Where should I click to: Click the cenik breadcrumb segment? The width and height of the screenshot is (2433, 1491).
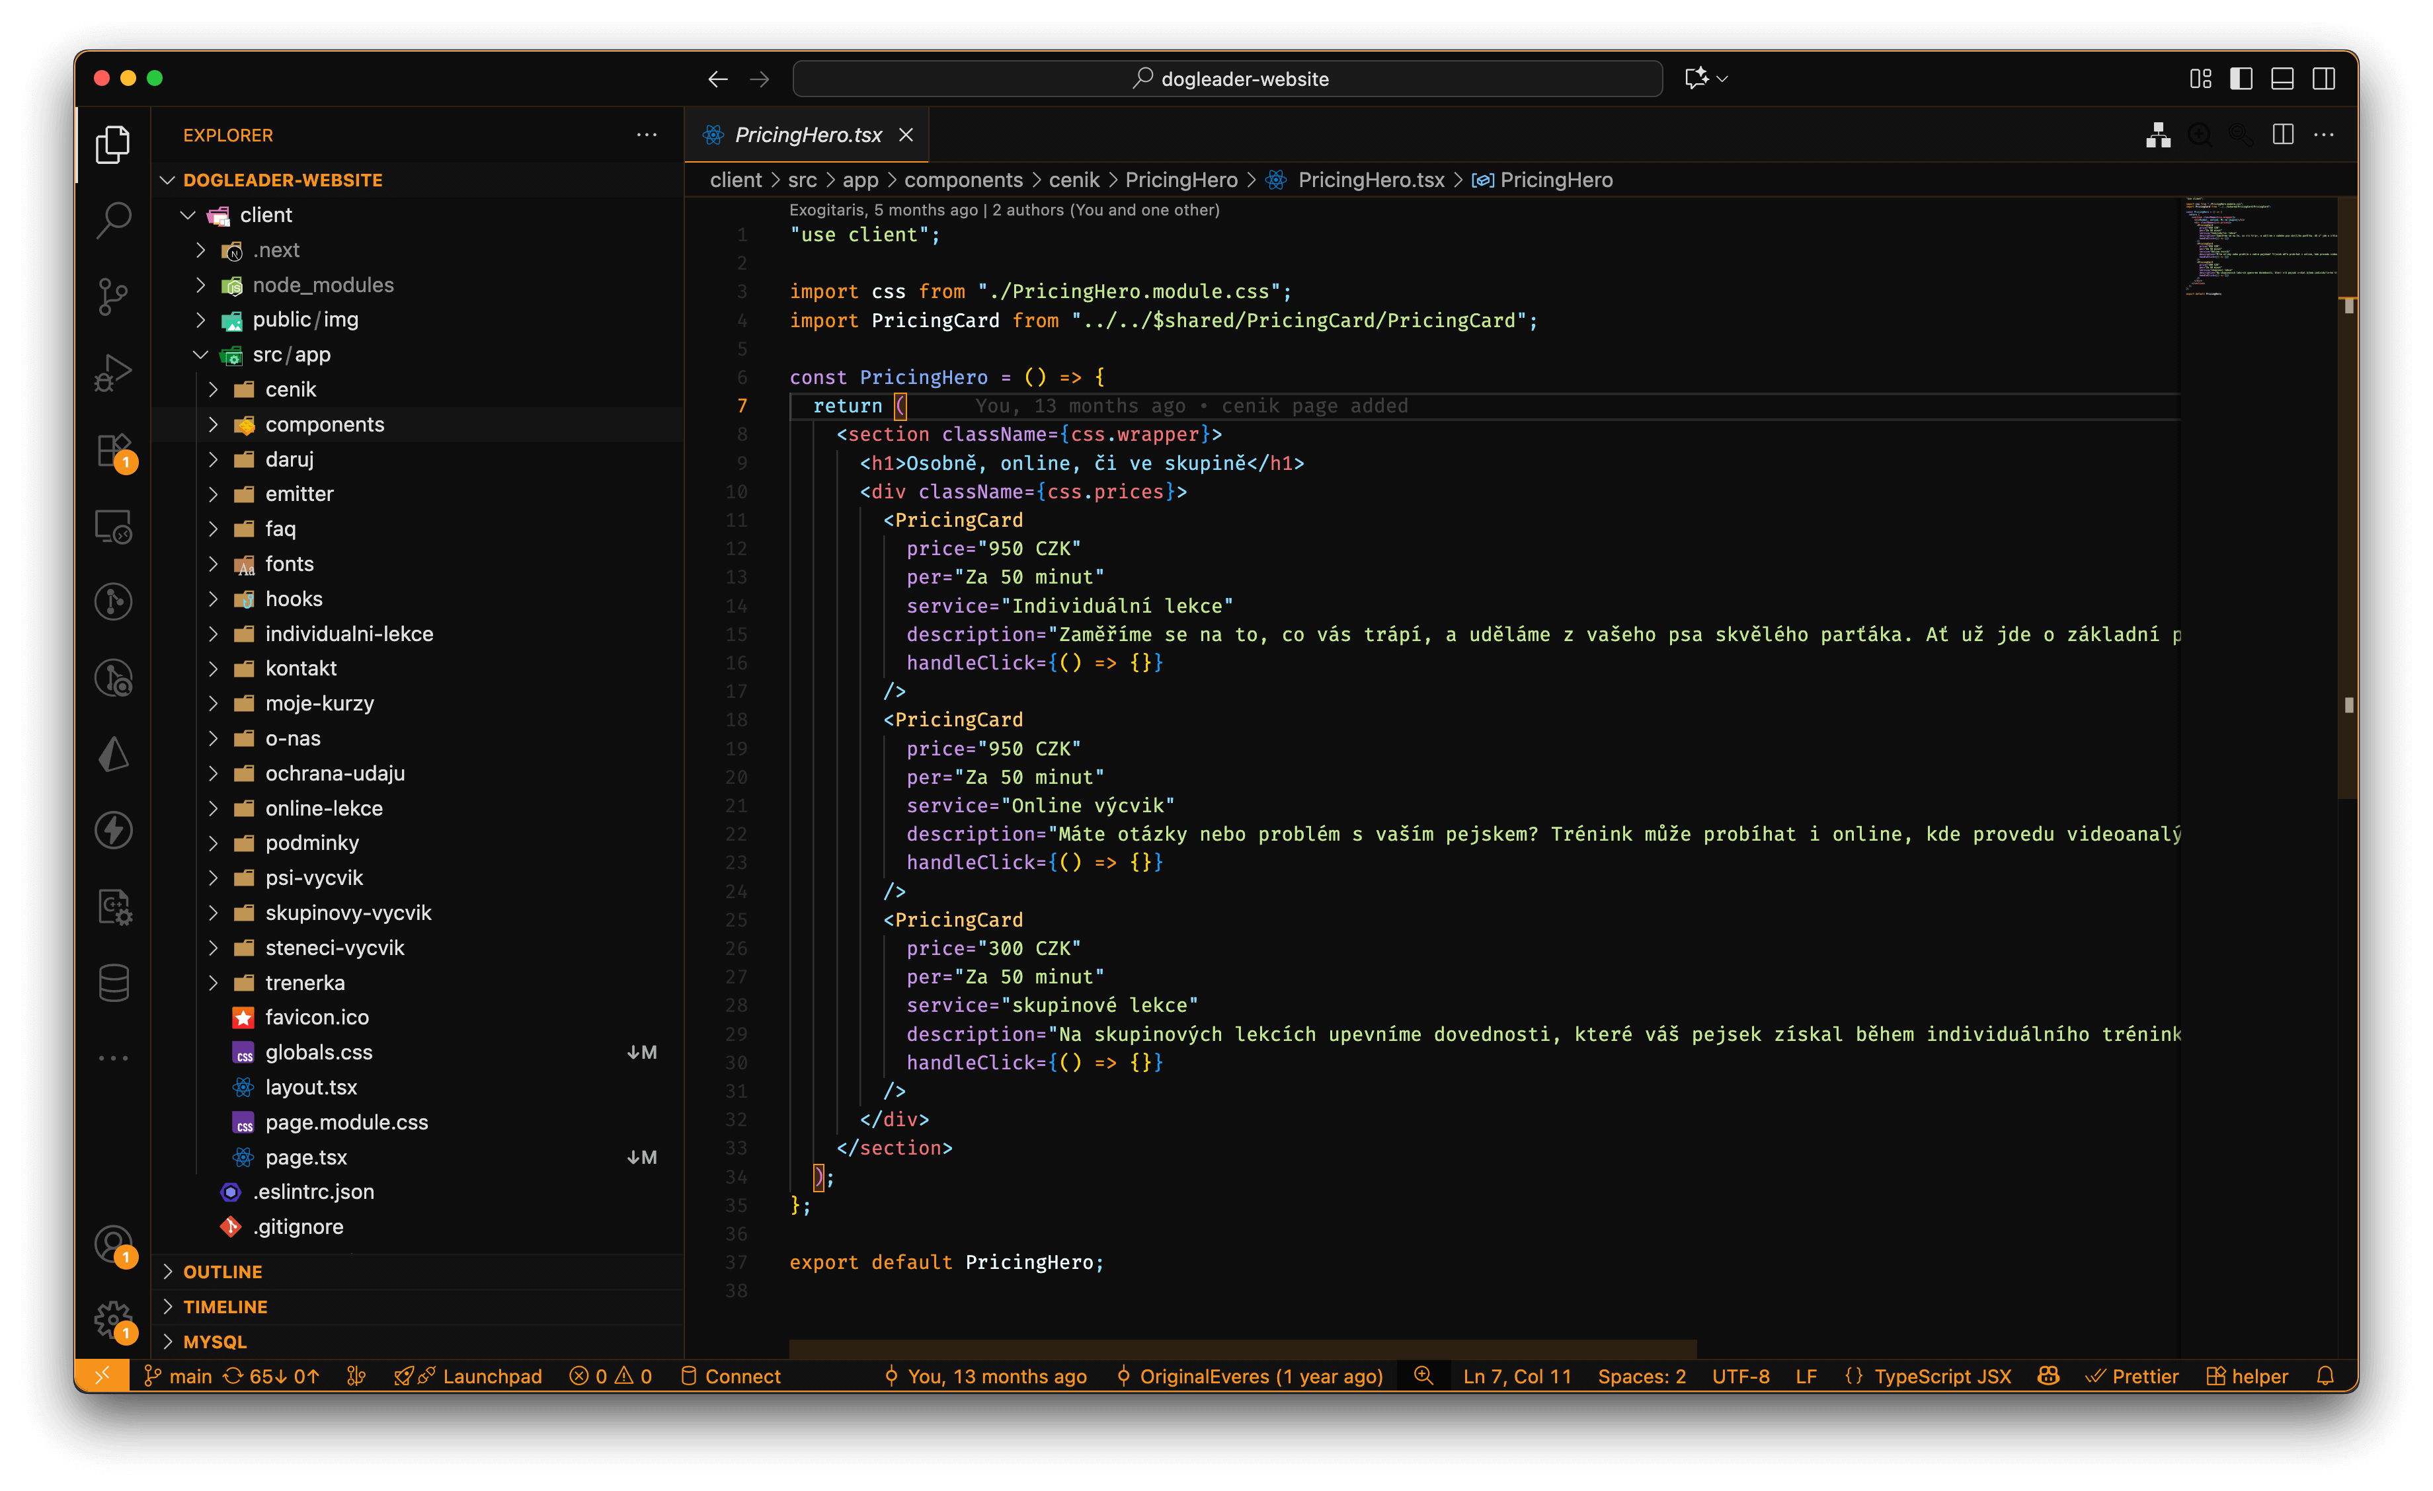click(x=1073, y=180)
